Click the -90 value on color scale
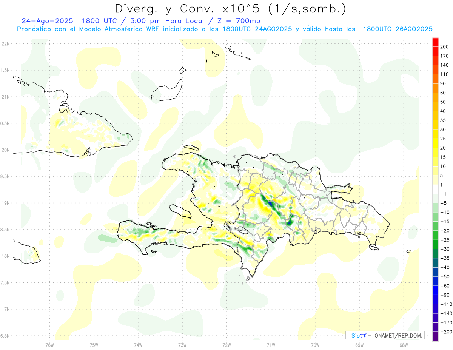This screenshot has width=453, height=350. 445,295
